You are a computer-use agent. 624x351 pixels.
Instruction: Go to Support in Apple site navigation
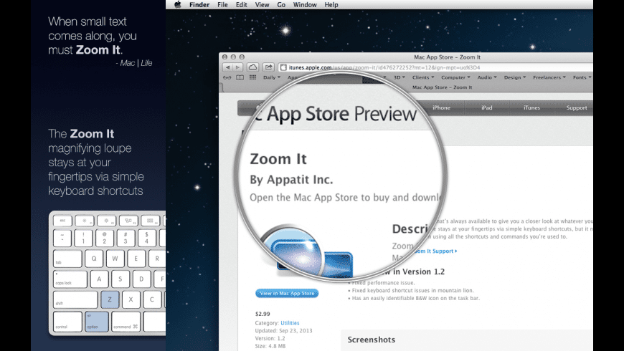(576, 107)
